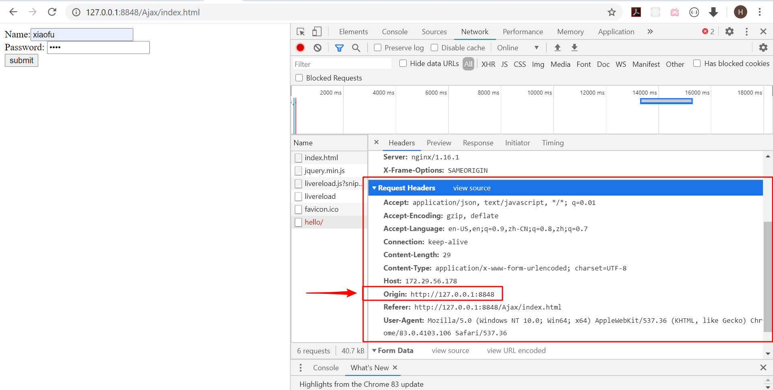
Task: Open the download arrow extension icon
Action: click(x=713, y=12)
